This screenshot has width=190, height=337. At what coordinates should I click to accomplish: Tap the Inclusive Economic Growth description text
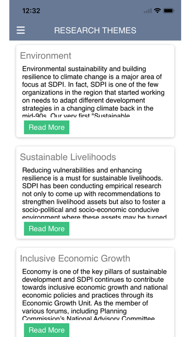click(95, 295)
